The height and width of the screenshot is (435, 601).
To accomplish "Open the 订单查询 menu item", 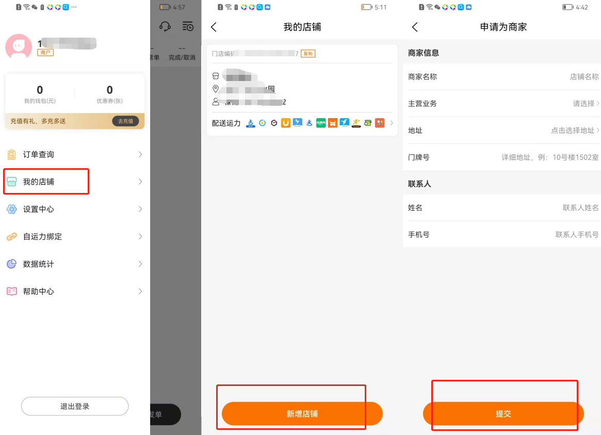I will pyautogui.click(x=75, y=154).
